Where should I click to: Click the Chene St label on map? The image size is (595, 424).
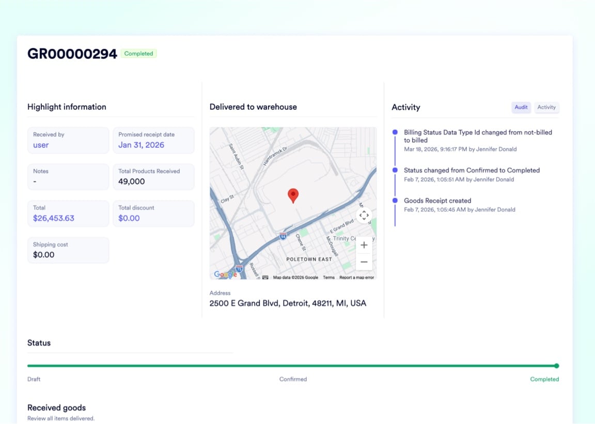pyautogui.click(x=300, y=243)
